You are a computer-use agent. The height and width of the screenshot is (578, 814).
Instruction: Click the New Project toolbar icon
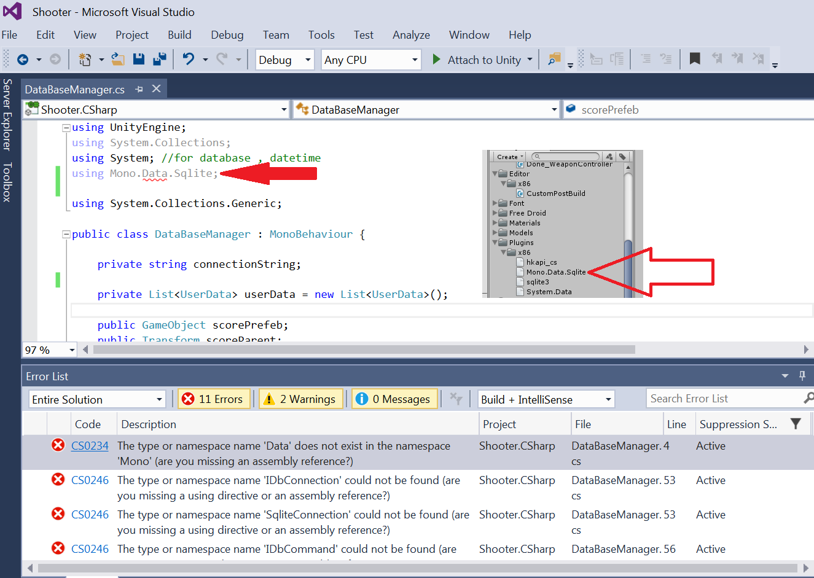point(85,60)
